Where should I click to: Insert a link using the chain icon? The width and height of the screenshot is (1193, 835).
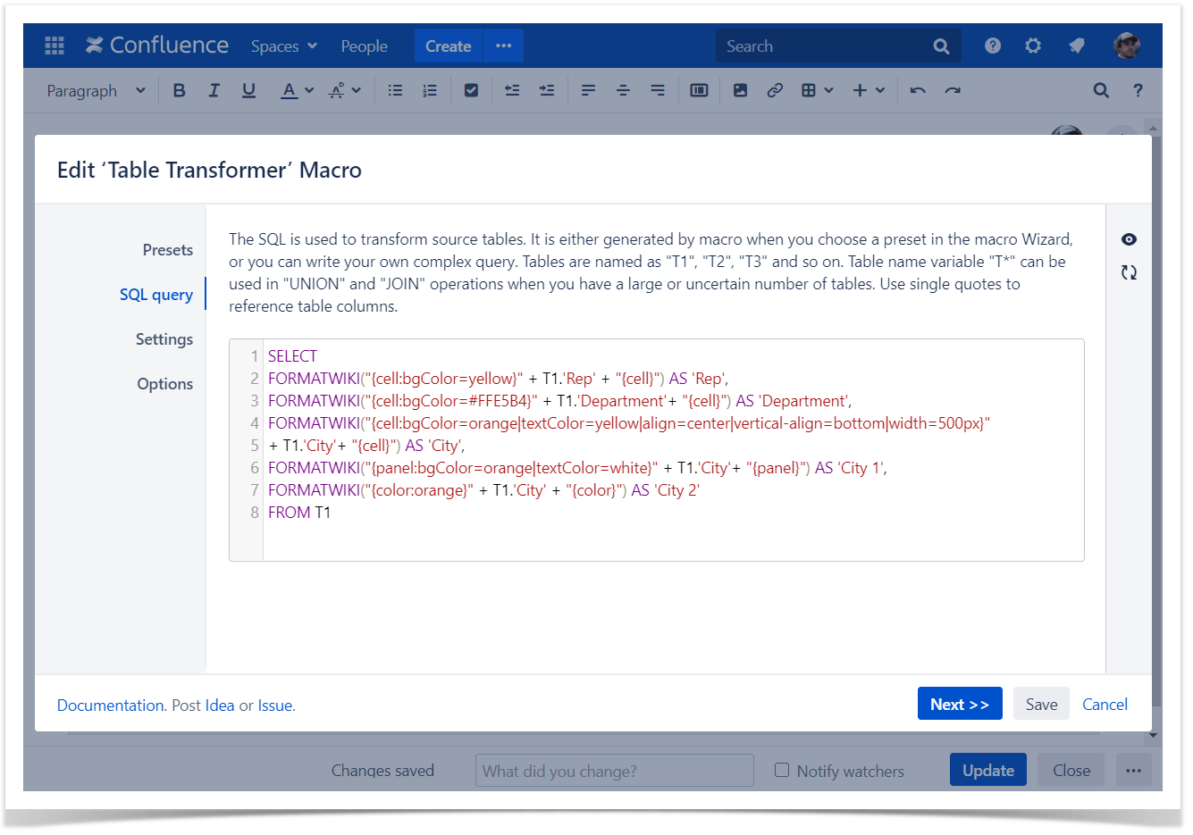[775, 90]
